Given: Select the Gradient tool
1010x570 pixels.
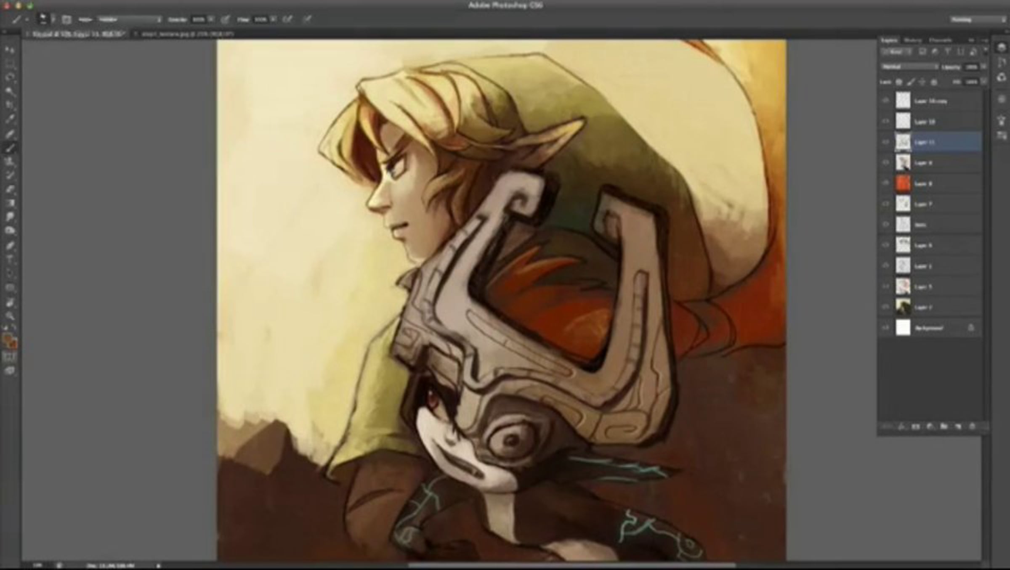Looking at the screenshot, I should (x=10, y=203).
